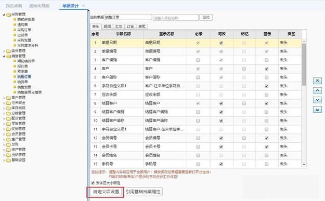
Task: Uncheck the 显示 checkbox for row 会员卡号
Action: [267, 146]
